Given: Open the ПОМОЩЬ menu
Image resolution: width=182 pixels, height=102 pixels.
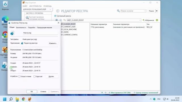Looking at the screenshot, I should tap(47, 6).
